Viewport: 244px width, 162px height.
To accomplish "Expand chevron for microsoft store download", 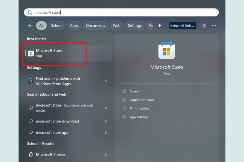I will pos(106,121).
